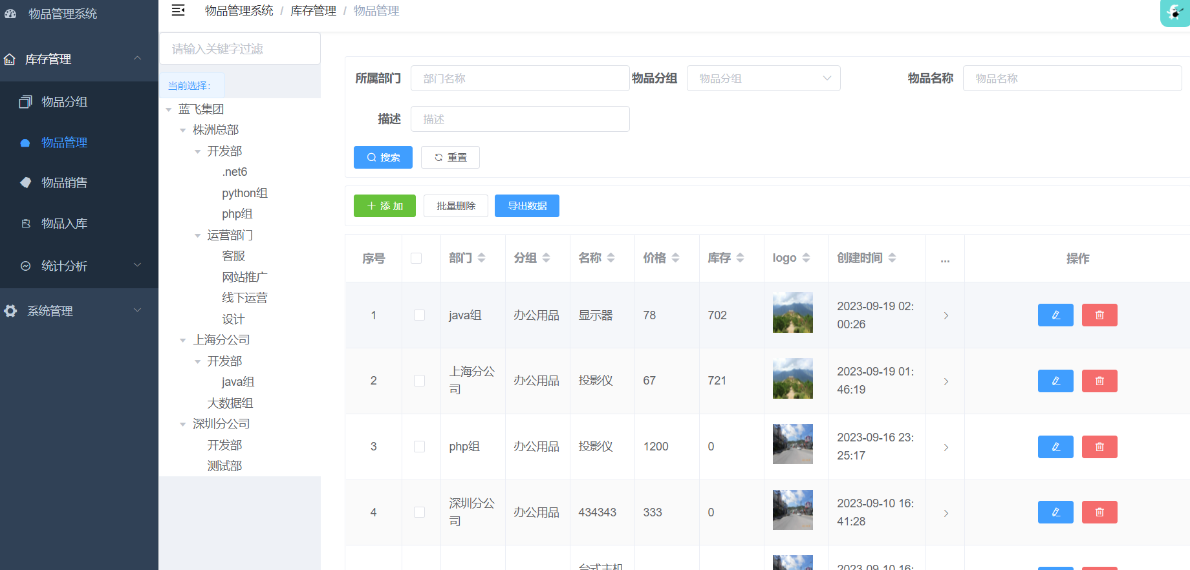The height and width of the screenshot is (570, 1190).
Task: Click the green 添加 button
Action: pyautogui.click(x=385, y=206)
